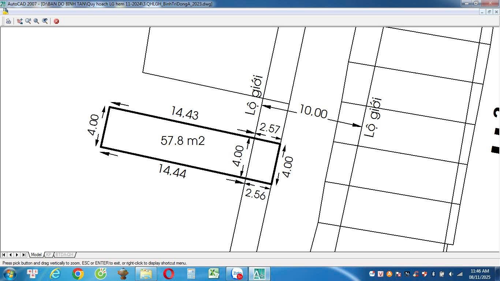
Task: Activate the realtime Zoom magnifier tool
Action: [x=28, y=21]
